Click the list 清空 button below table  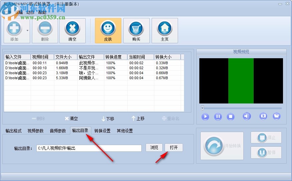(x=71, y=118)
